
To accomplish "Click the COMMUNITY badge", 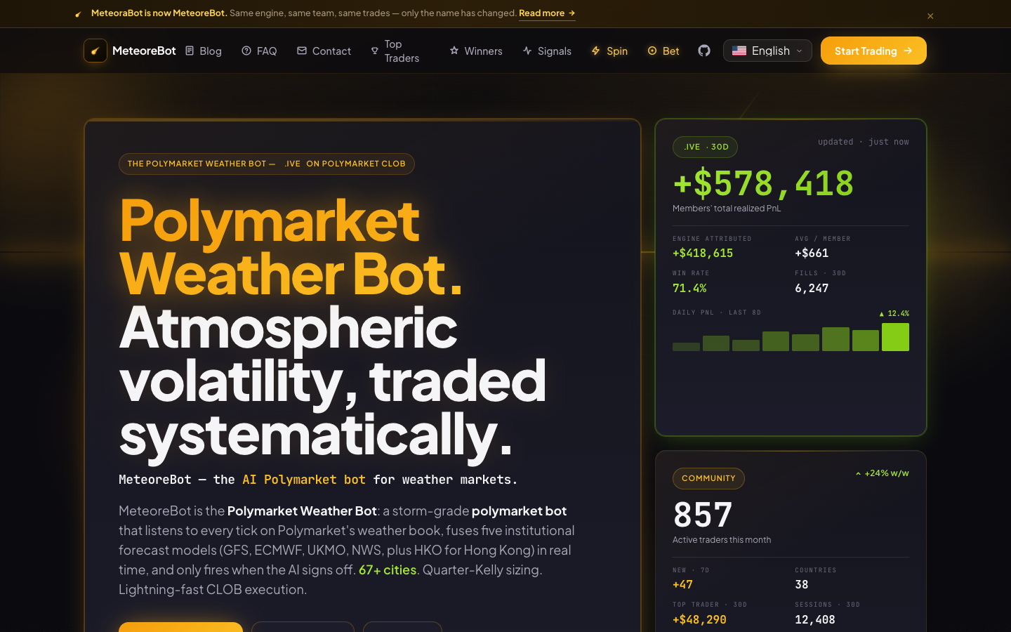I will click(708, 478).
